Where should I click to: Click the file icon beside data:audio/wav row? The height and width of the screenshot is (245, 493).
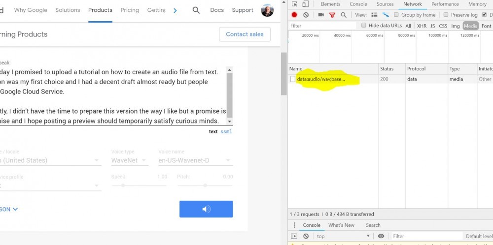[x=293, y=79]
